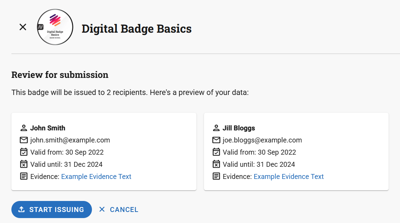Image resolution: width=400 pixels, height=223 pixels.
Task: Click Jill Bloggs' valid-until calendar X icon
Action: 217,164
